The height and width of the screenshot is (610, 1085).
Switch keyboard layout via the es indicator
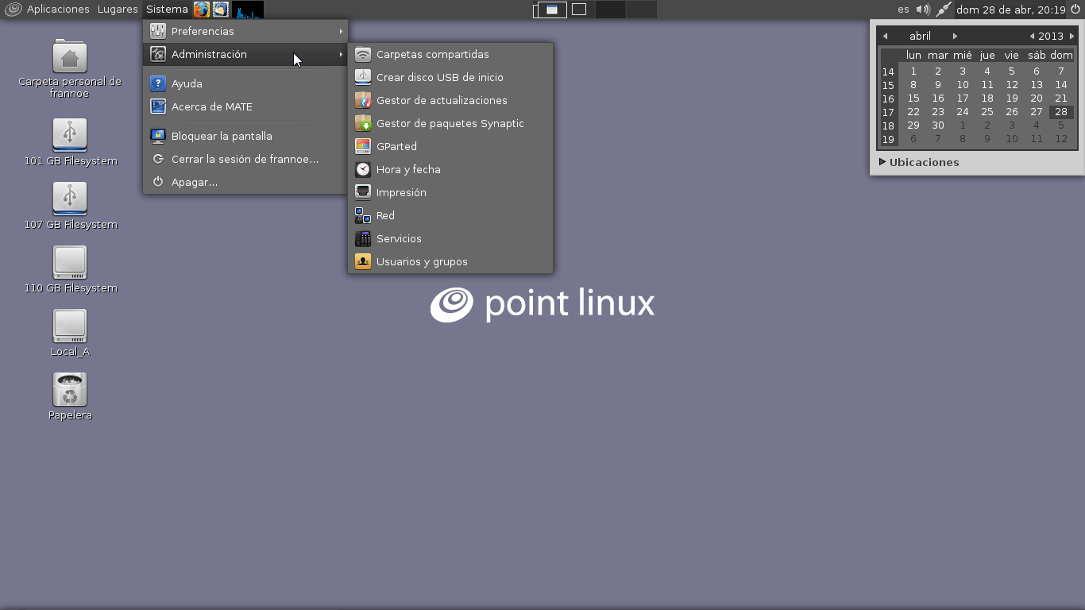[902, 10]
